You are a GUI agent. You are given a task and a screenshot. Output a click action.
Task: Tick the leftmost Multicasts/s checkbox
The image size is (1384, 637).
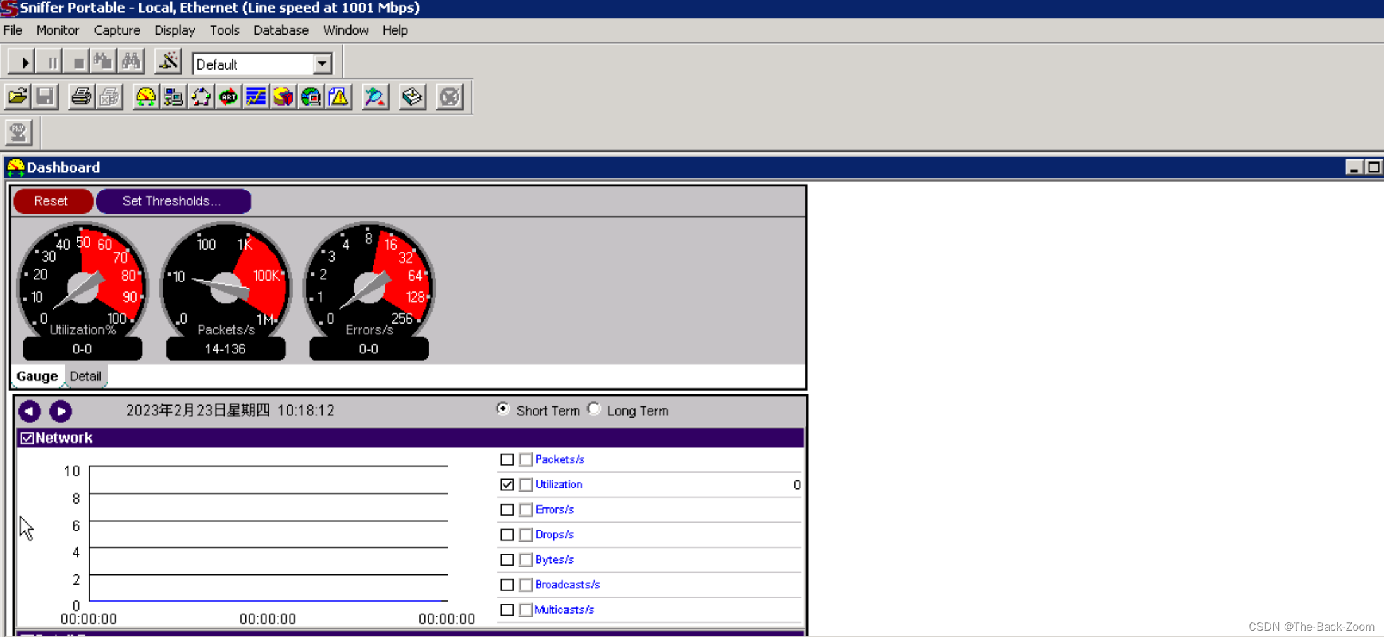pos(507,610)
